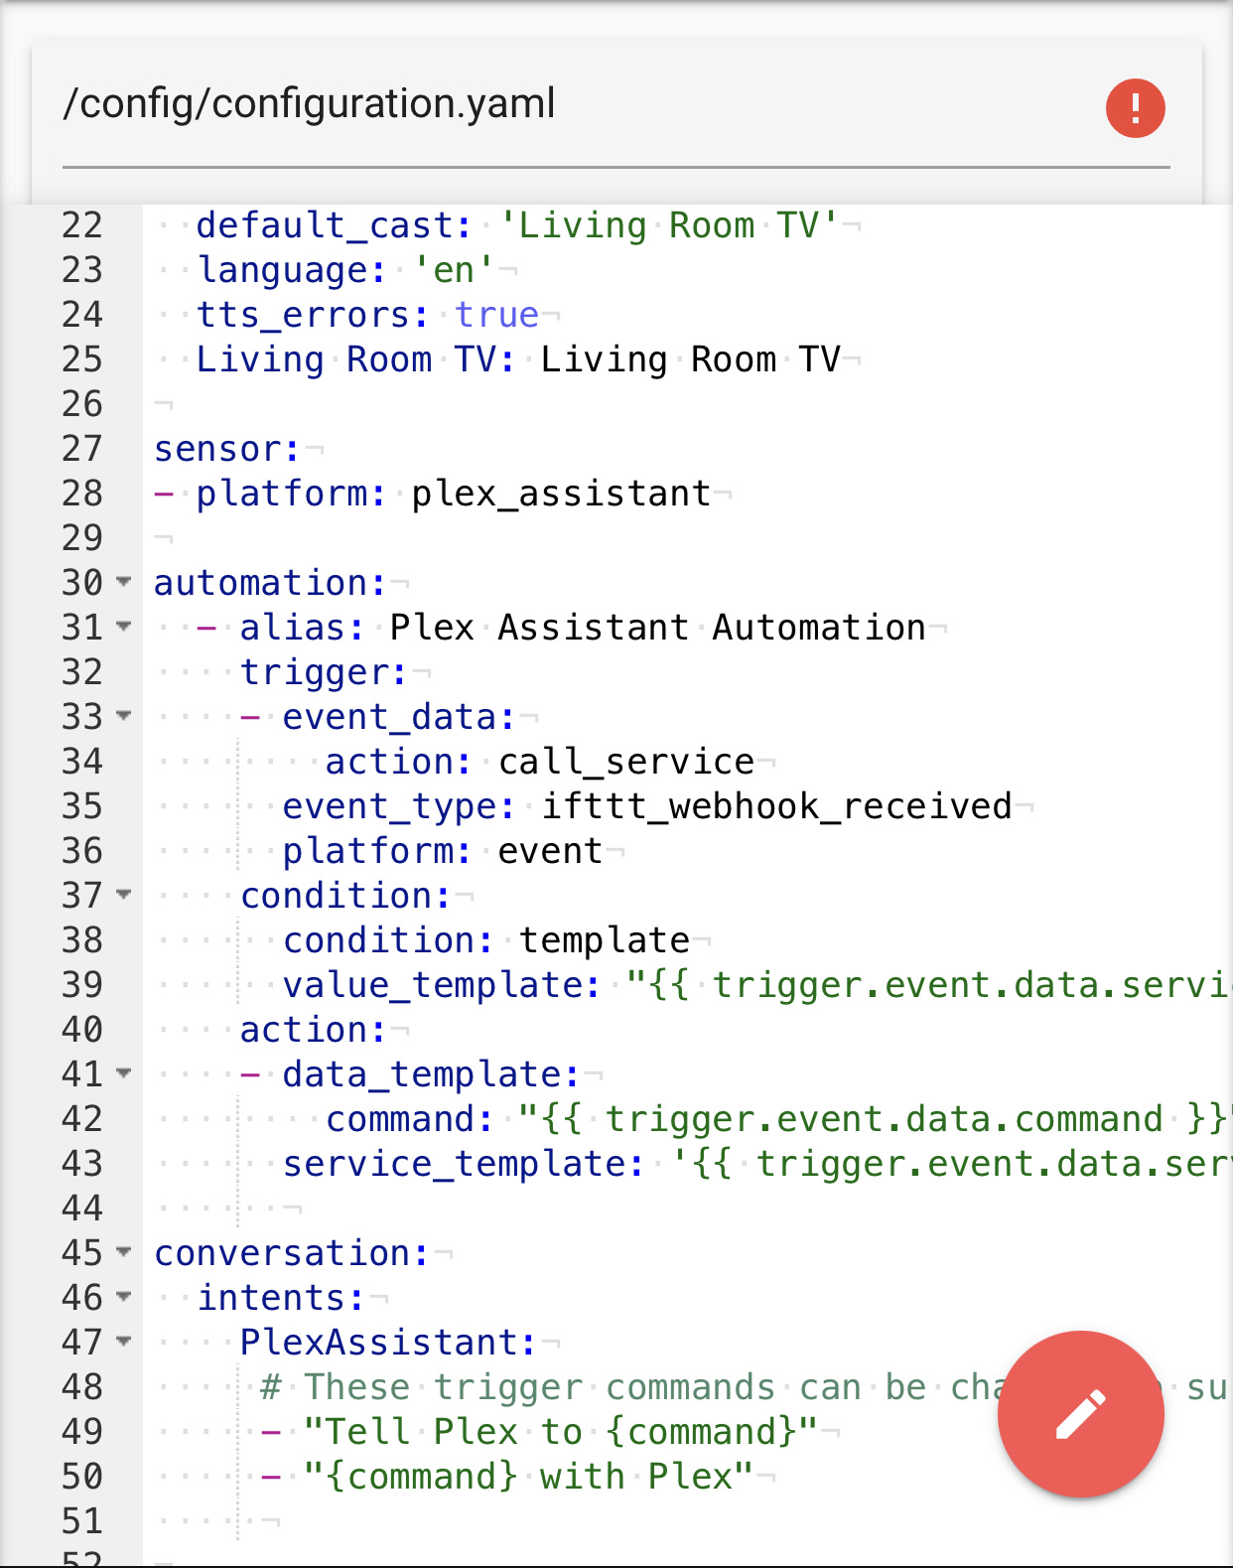Screen dimensions: 1233x1568
Task: Collapse the condition block at line 37
Action: [x=124, y=895]
